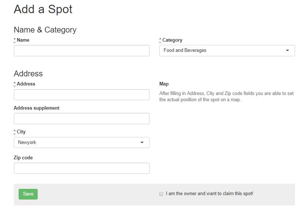Click the Map section label
Viewport: 306px width, 209px height.
pyautogui.click(x=164, y=84)
